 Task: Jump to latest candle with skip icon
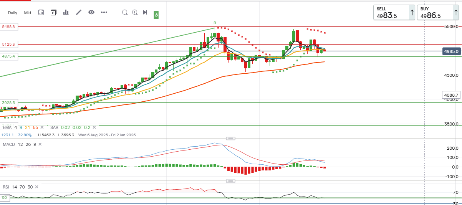point(145,12)
